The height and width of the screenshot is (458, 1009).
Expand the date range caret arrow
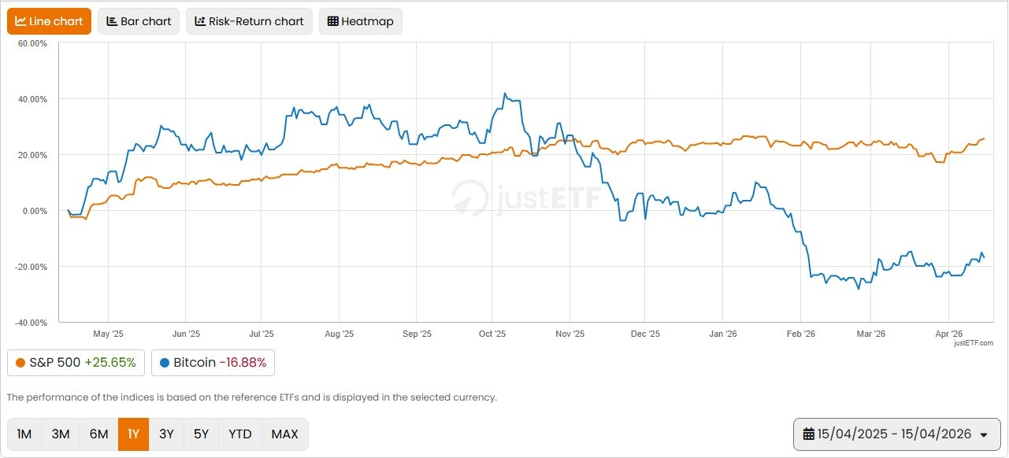point(983,435)
